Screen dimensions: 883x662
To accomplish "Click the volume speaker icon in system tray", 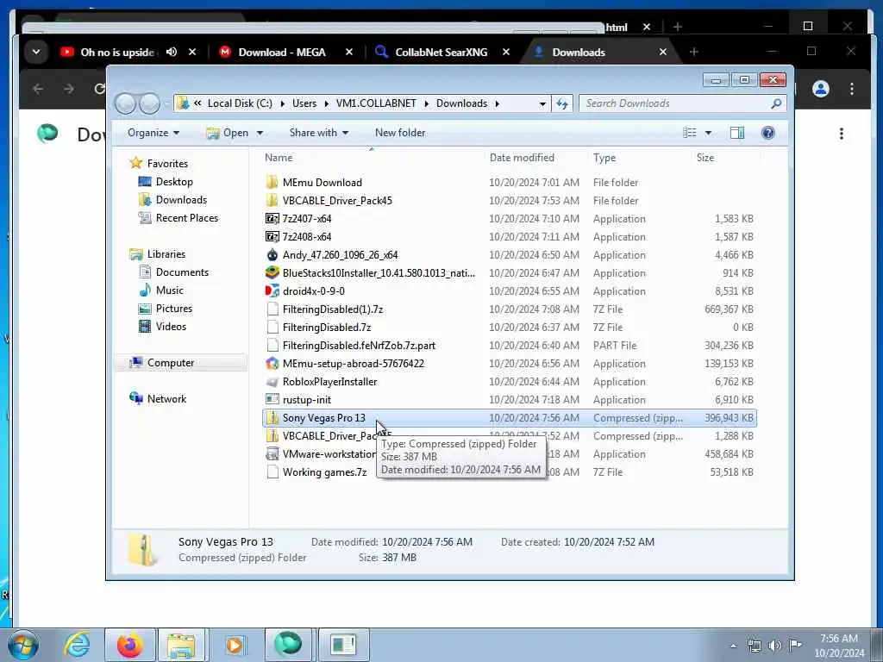I will pyautogui.click(x=775, y=645).
